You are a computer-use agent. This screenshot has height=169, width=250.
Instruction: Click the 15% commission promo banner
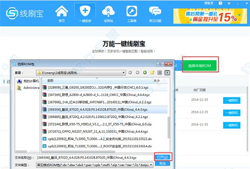click(x=210, y=16)
